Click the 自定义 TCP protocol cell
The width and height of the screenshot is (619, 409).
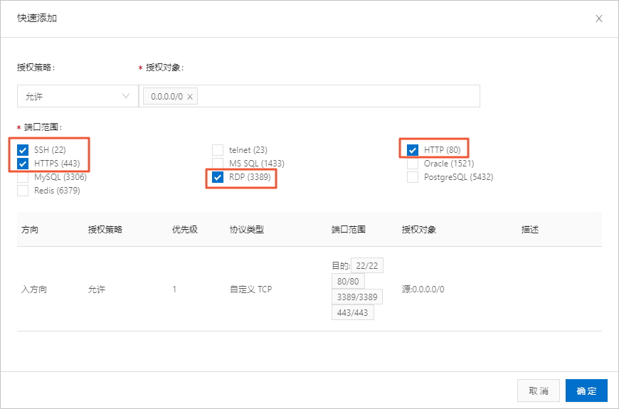(250, 290)
